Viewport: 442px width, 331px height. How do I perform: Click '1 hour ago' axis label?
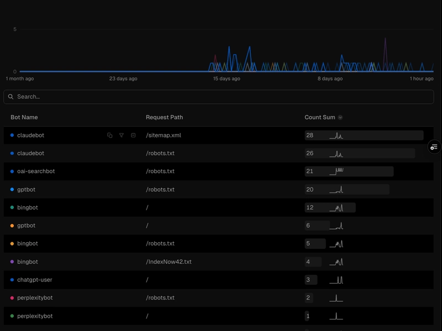pos(422,79)
